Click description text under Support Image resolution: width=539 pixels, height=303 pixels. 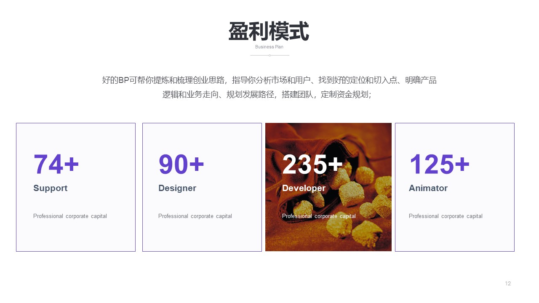coord(70,216)
